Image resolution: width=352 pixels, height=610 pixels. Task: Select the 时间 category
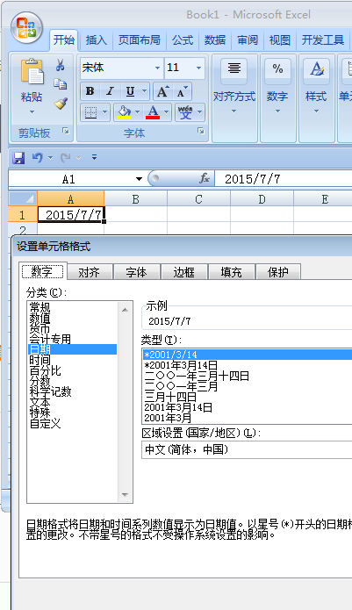[x=40, y=360]
